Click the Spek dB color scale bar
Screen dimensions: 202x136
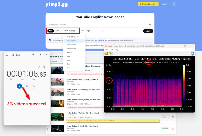[184, 86]
